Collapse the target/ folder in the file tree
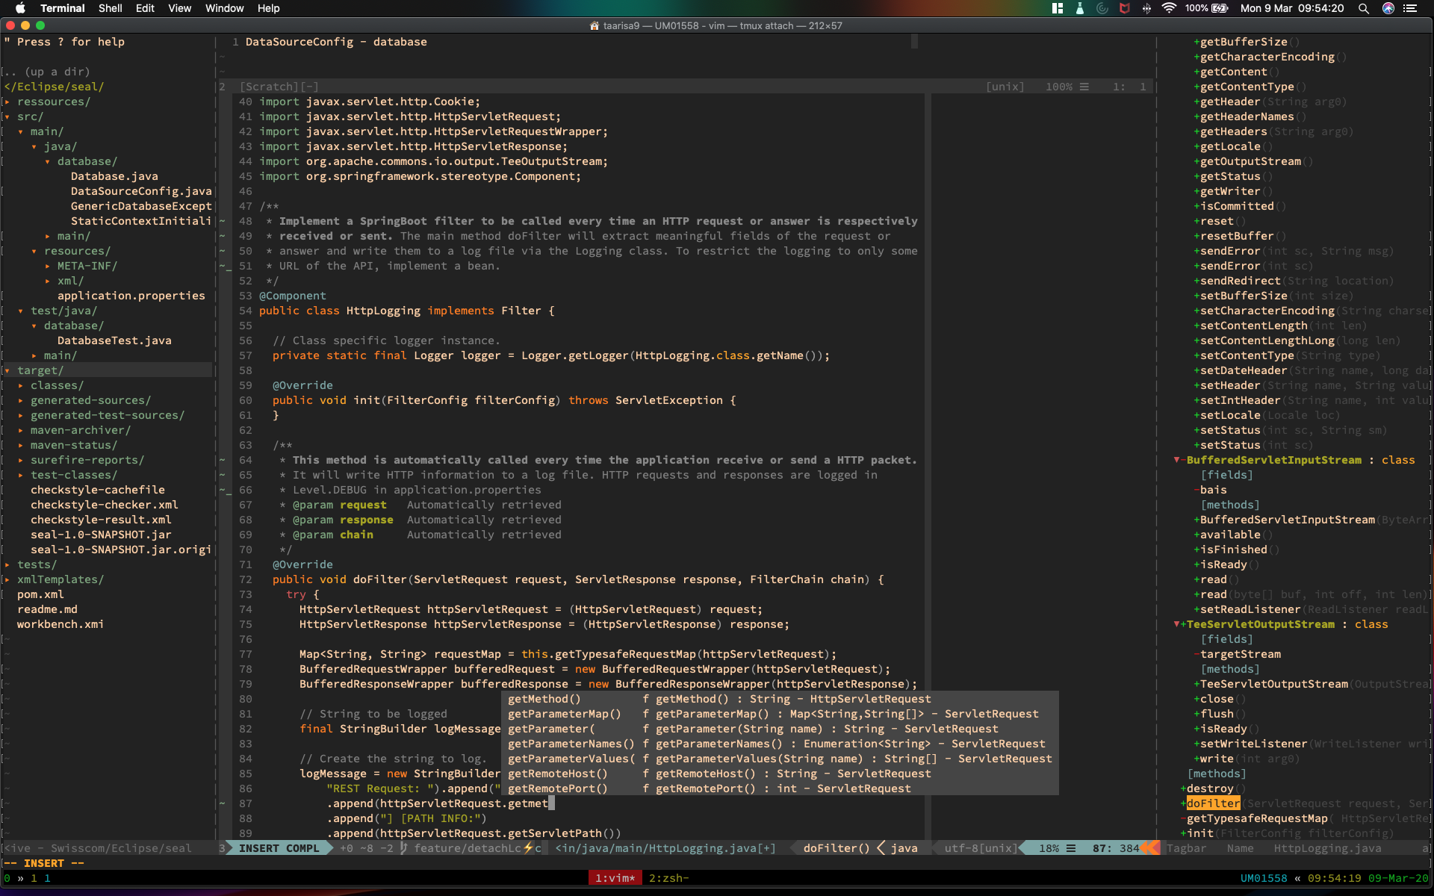 click(7, 370)
